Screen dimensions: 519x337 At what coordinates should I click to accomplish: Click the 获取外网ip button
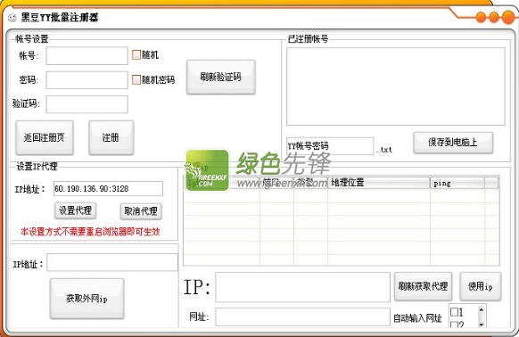click(86, 299)
